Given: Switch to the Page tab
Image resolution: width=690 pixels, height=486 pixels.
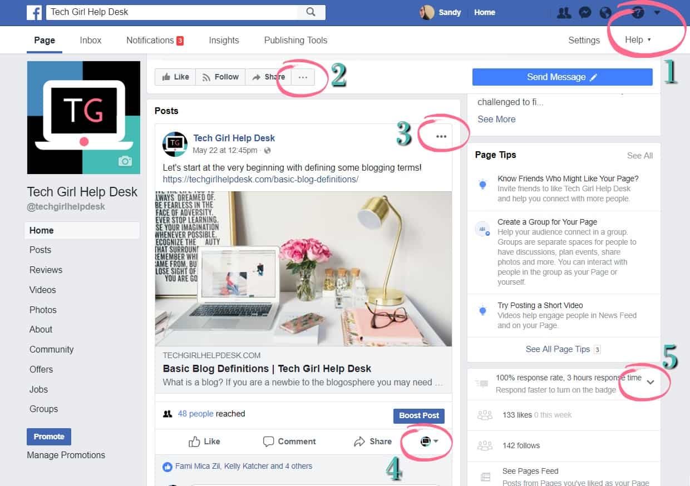Looking at the screenshot, I should click(x=45, y=40).
